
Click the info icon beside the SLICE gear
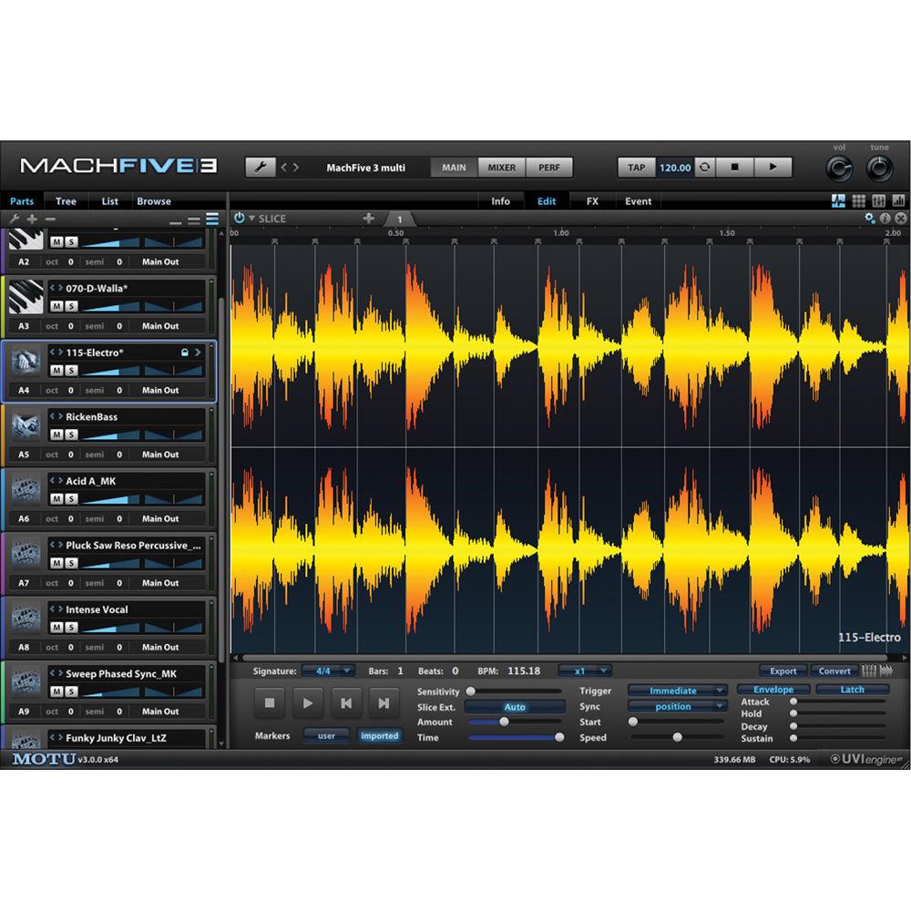tap(885, 218)
